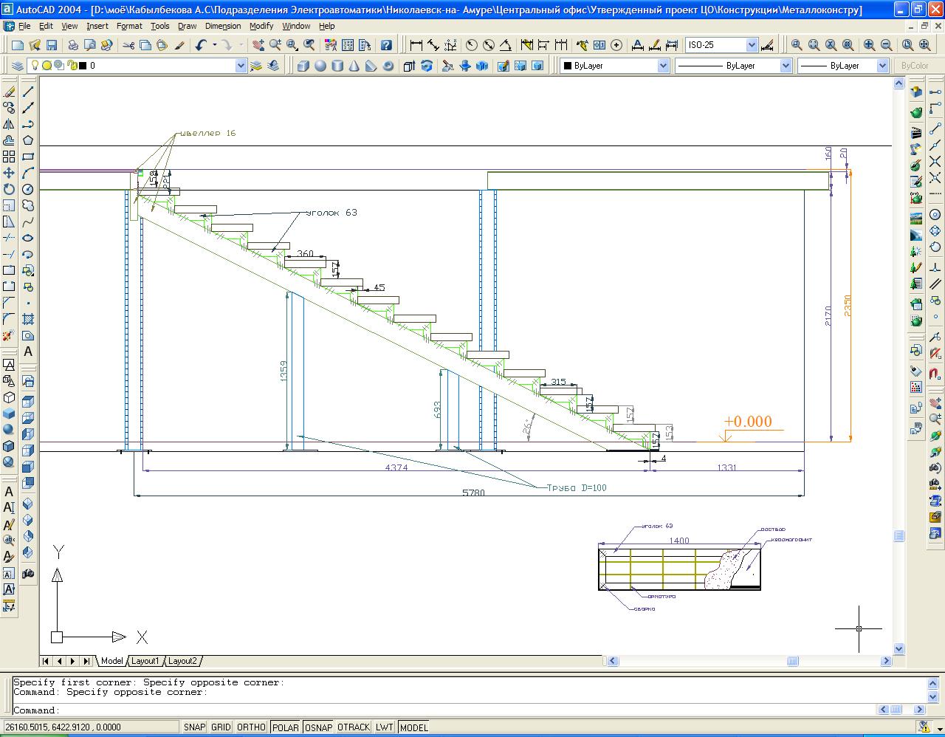945x737 pixels.
Task: Select the Line draw tool
Action: pos(28,92)
